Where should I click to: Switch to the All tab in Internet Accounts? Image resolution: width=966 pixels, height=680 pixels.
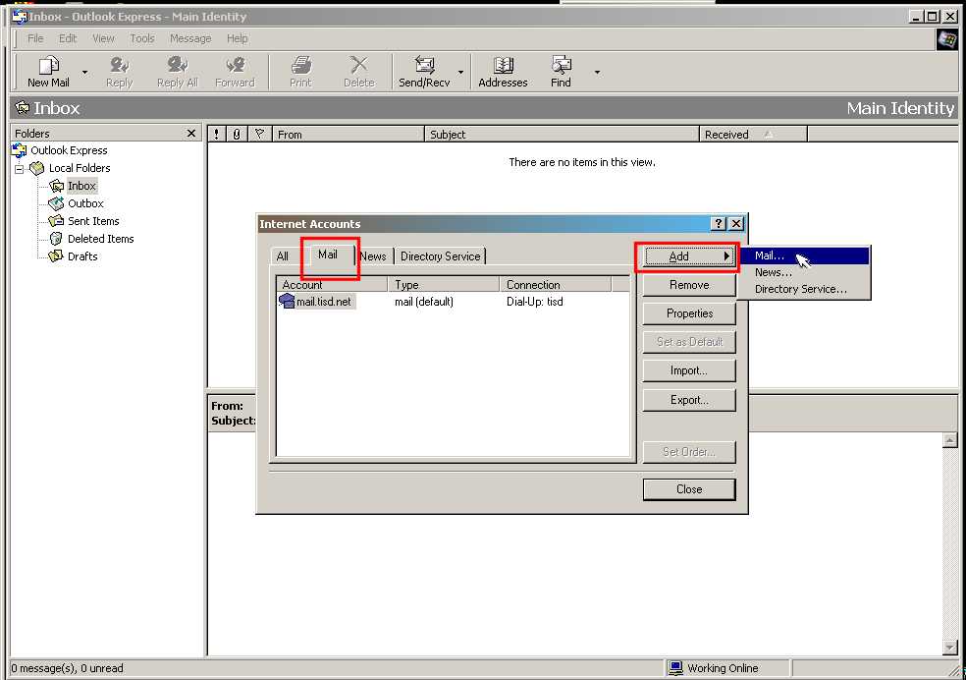283,255
